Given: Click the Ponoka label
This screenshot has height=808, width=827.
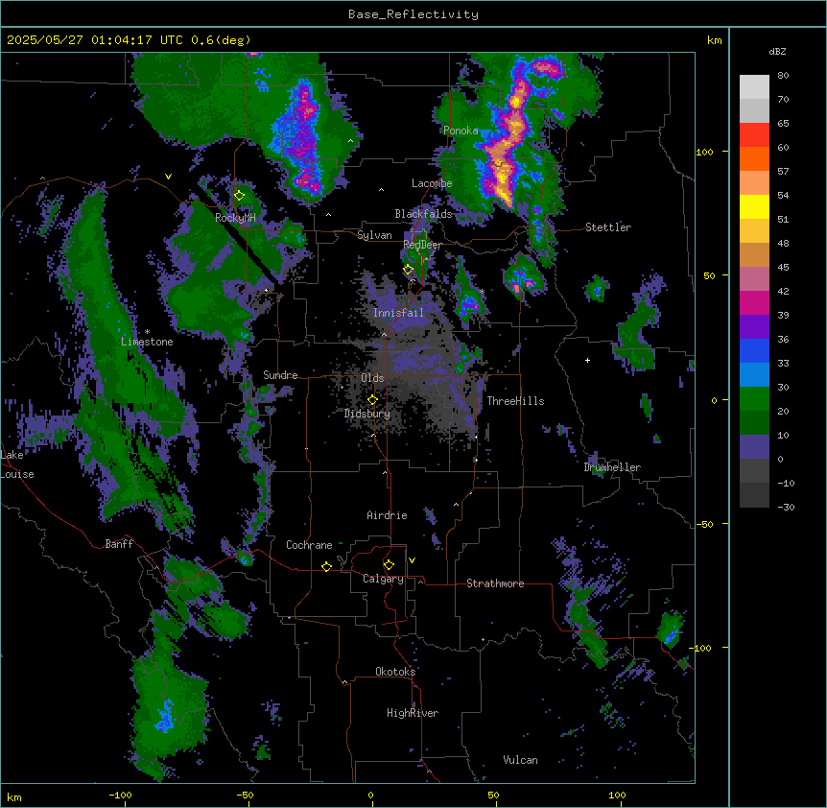Looking at the screenshot, I should tap(461, 131).
